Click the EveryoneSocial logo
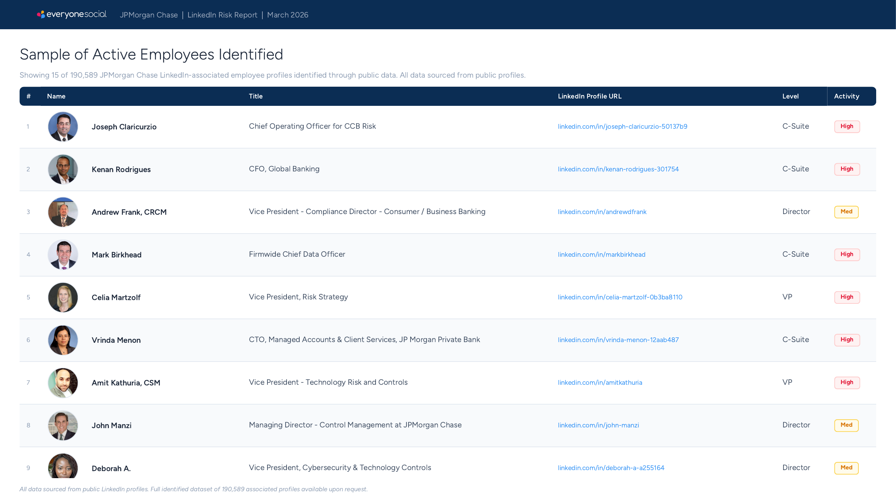 click(72, 14)
